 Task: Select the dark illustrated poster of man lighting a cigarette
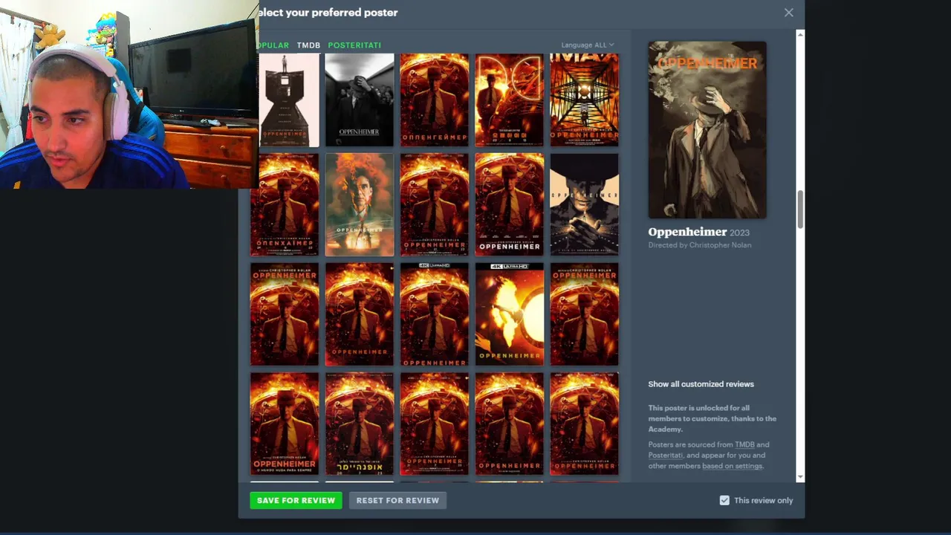point(584,204)
